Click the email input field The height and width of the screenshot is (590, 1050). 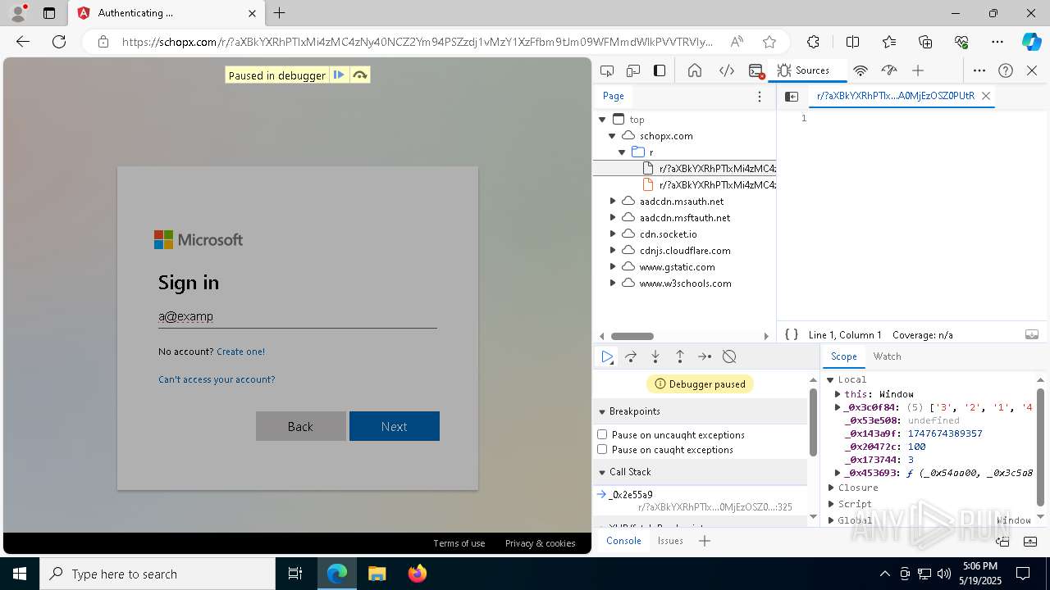coord(297,316)
